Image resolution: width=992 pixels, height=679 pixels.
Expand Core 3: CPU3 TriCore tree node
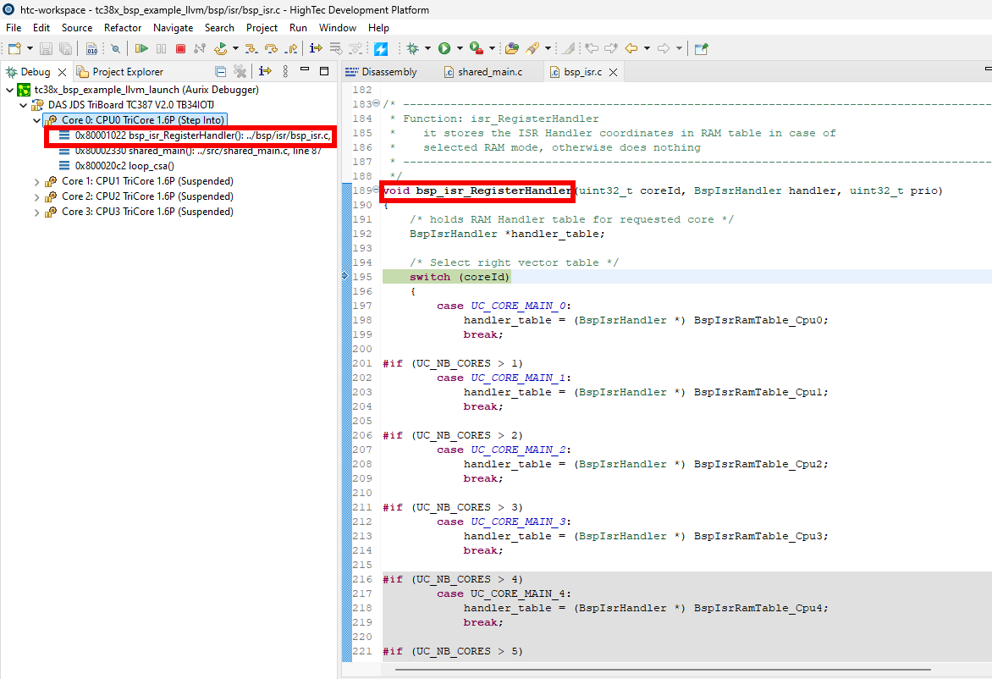(36, 212)
